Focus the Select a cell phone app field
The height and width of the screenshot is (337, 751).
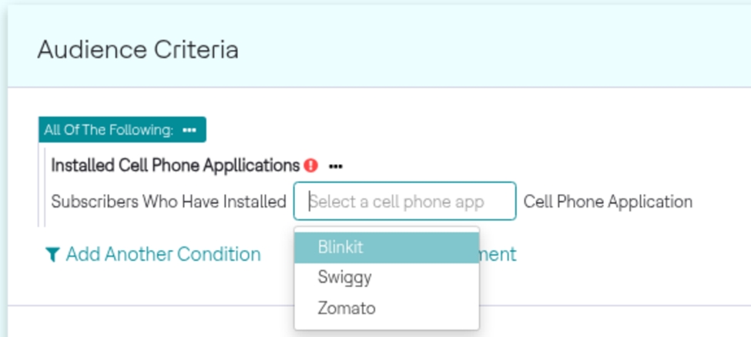point(404,202)
